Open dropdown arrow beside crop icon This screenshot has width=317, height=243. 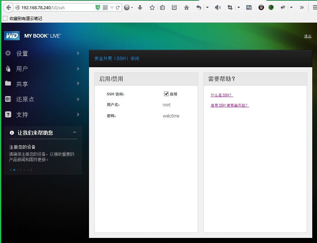(x=239, y=8)
